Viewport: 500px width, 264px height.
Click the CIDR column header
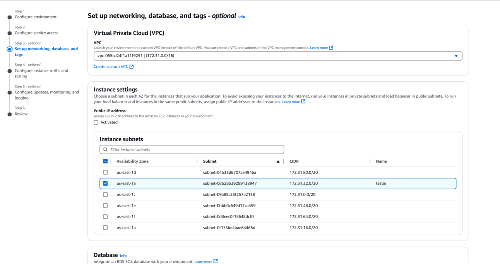click(294, 161)
